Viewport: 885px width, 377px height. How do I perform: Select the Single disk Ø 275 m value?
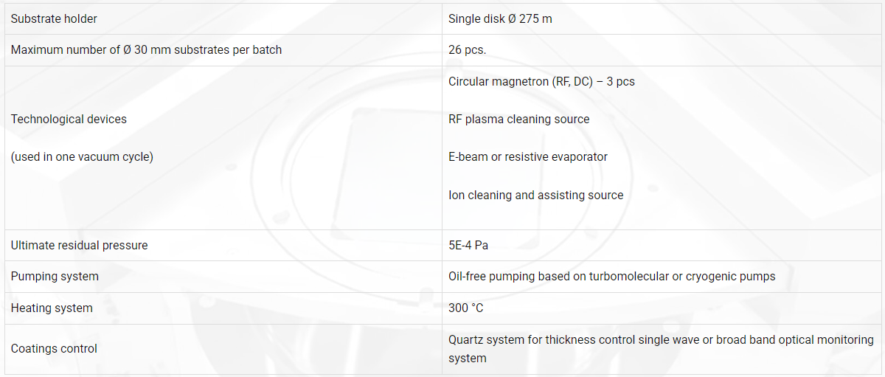point(500,18)
